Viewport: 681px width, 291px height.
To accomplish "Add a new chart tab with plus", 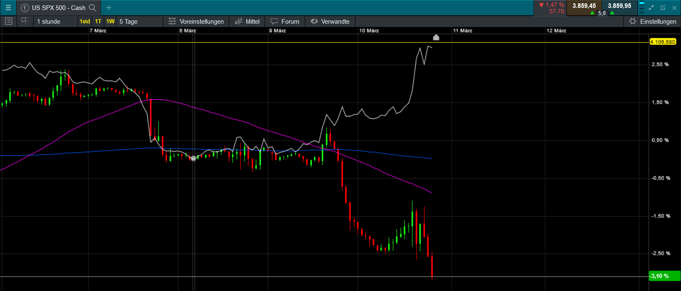I will 109,7.
